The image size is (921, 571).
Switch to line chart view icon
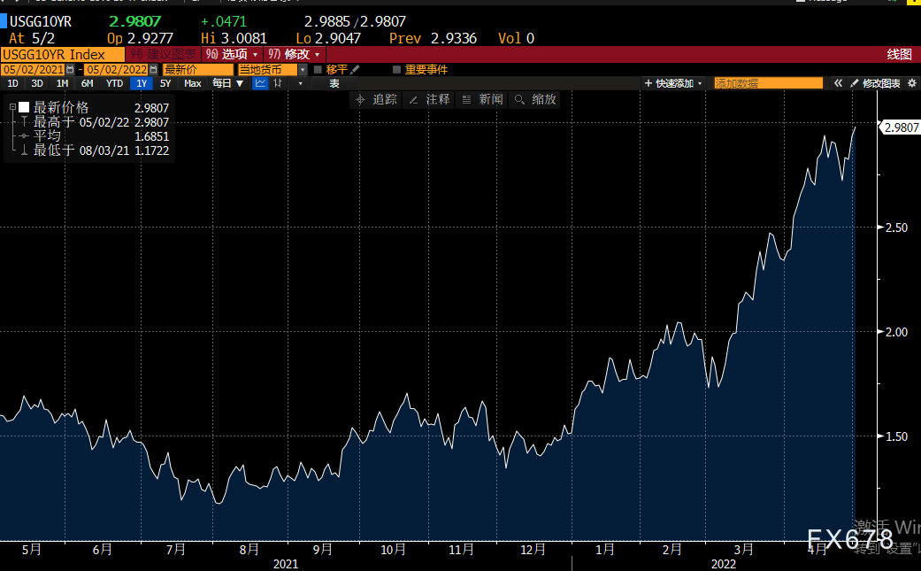pos(260,83)
